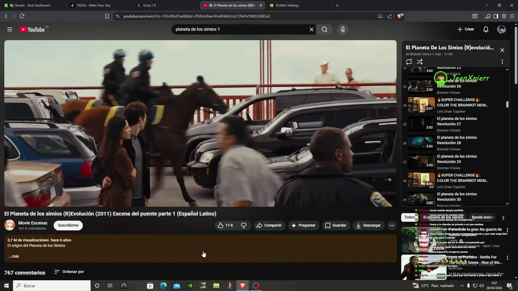
Task: Select the Banda sonora chip
Action: 483,217
